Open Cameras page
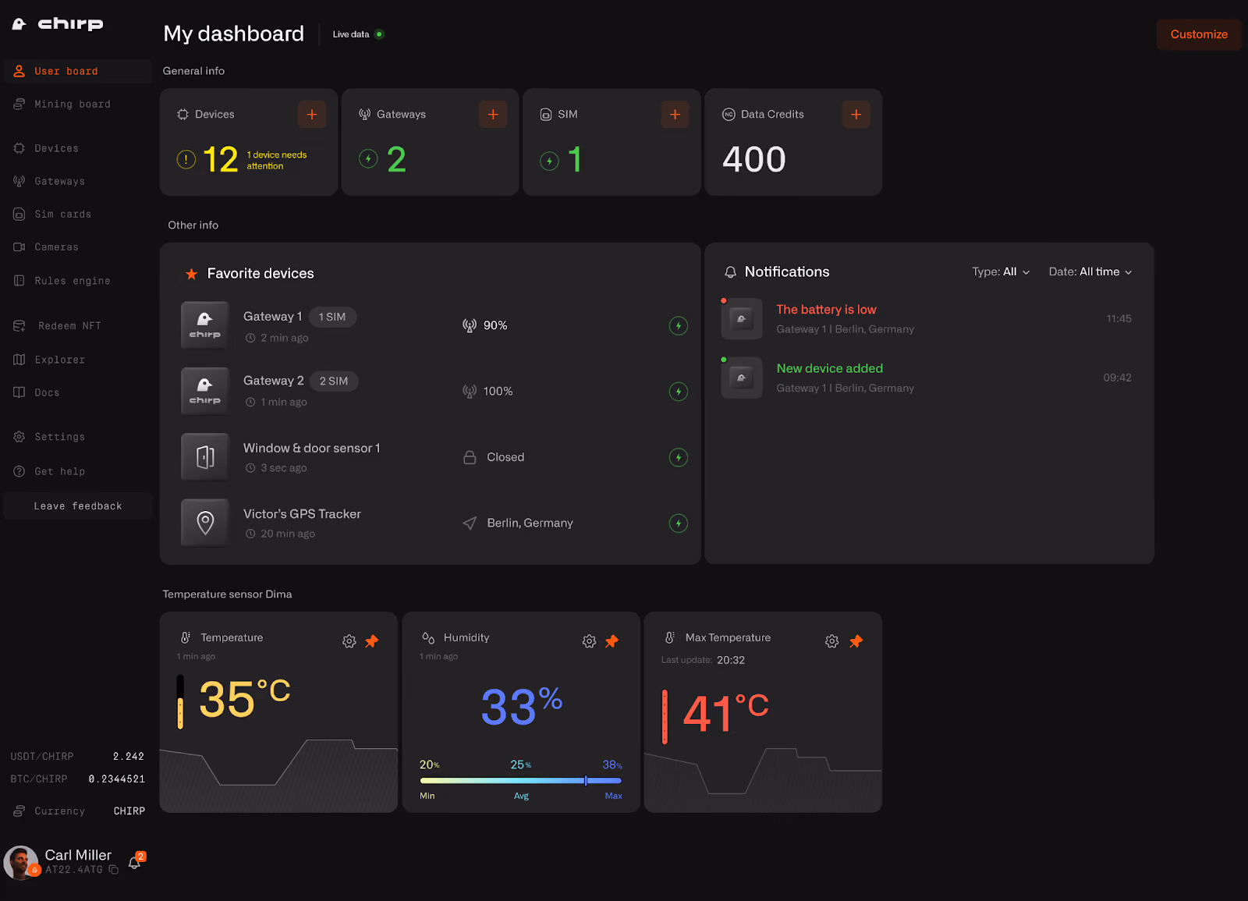This screenshot has height=901, width=1248. (x=77, y=247)
